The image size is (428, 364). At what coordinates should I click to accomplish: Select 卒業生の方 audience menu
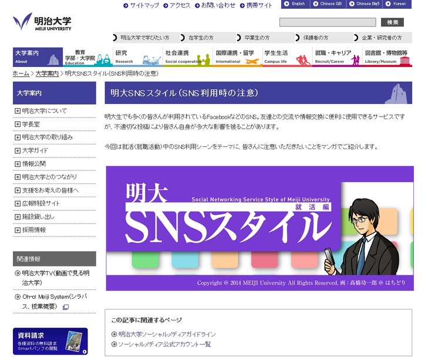(266, 38)
